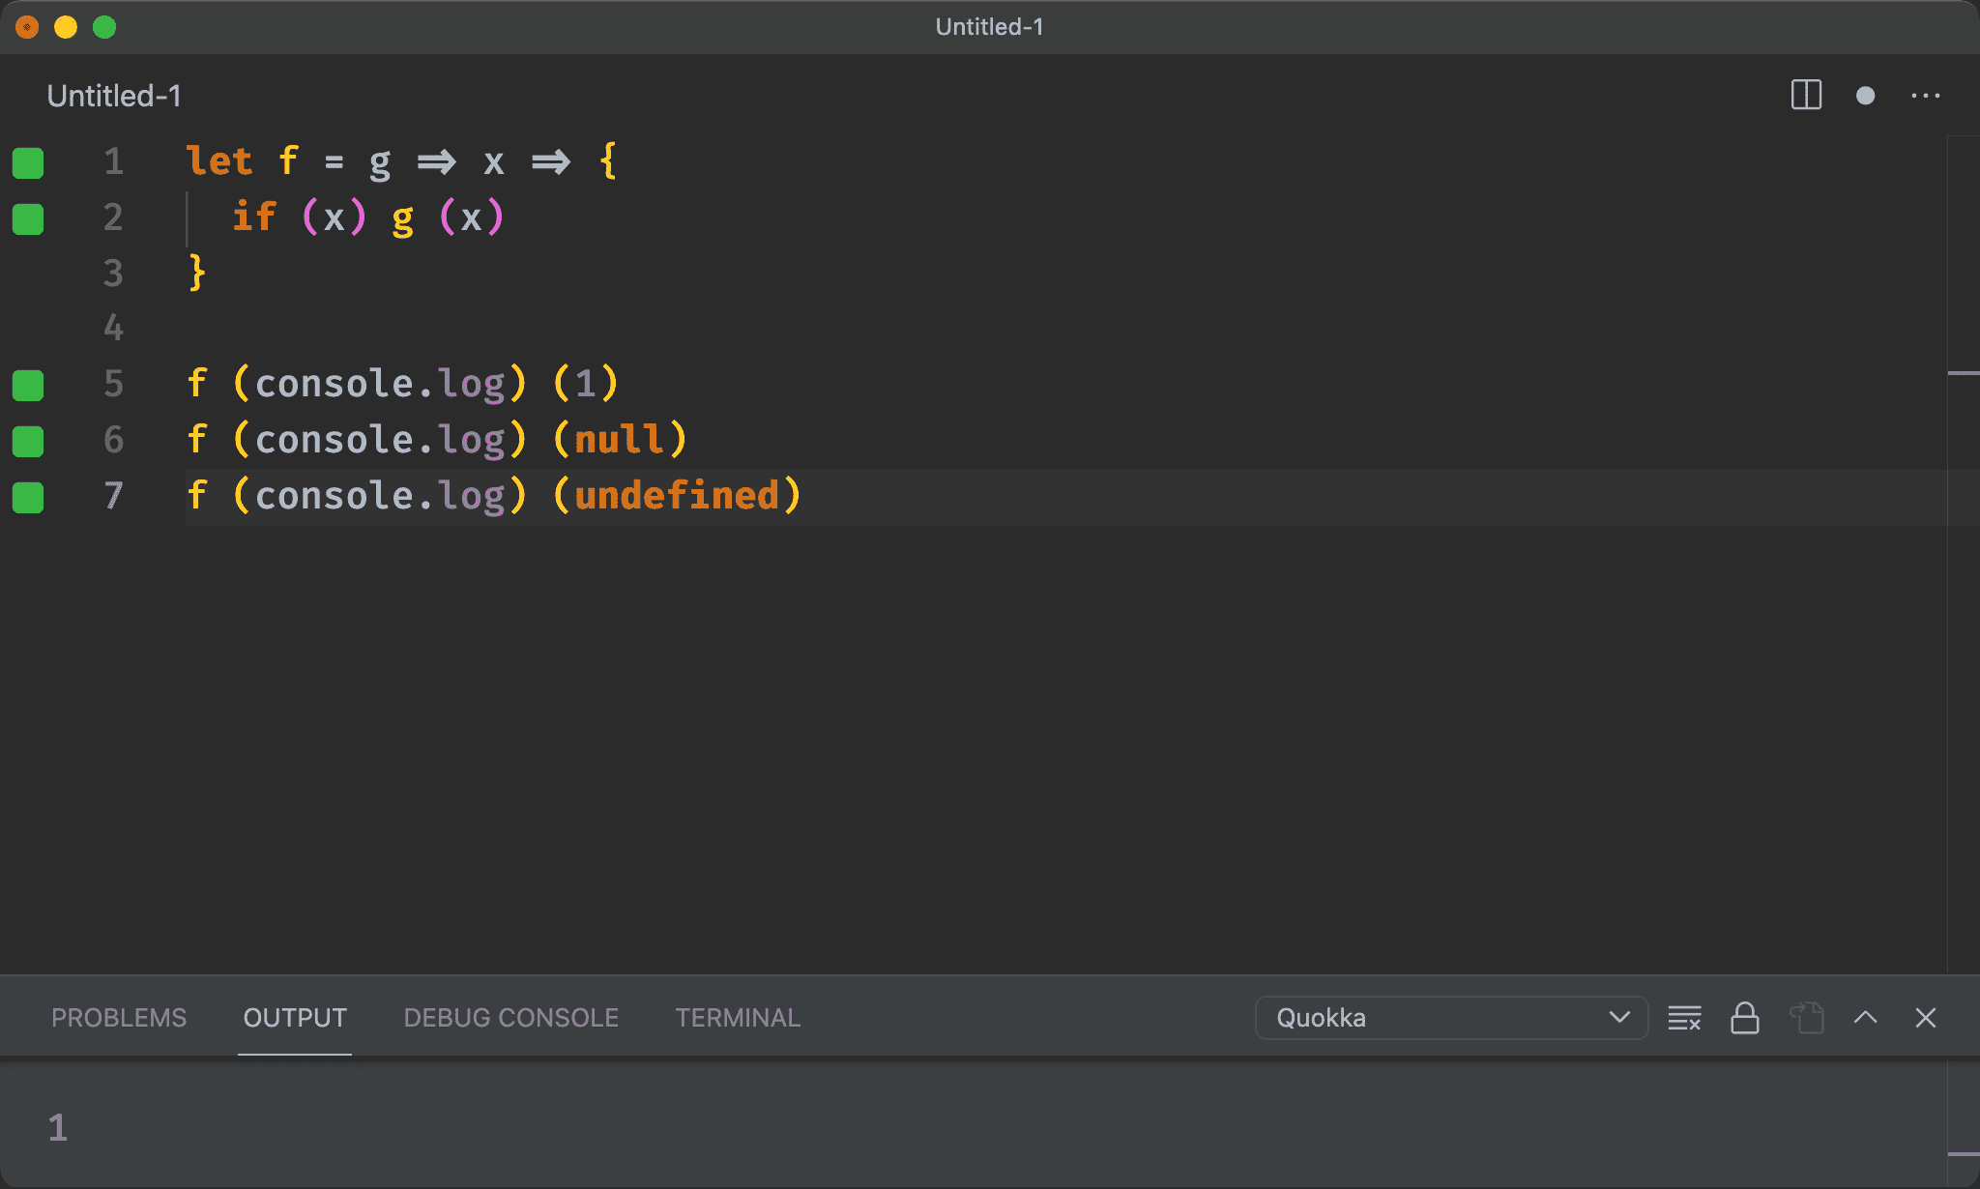Click the output value 1 in the panel

click(58, 1128)
